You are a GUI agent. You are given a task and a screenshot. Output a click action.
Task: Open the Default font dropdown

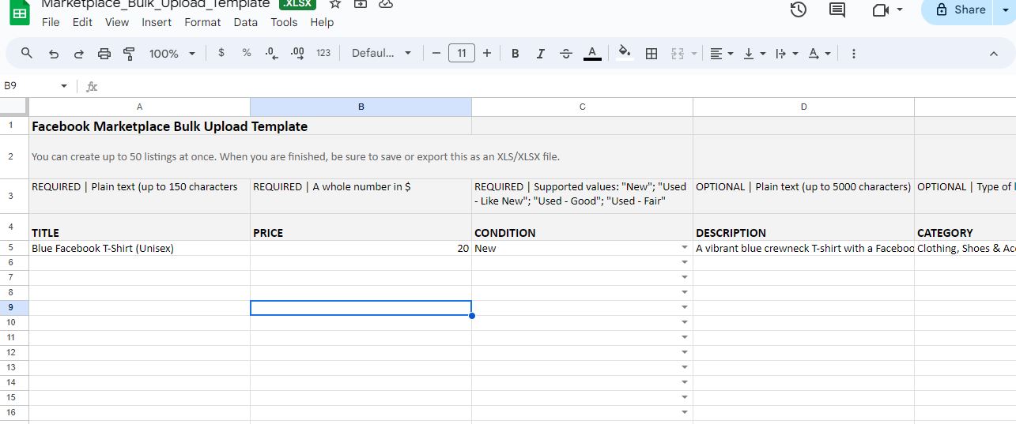pos(382,53)
